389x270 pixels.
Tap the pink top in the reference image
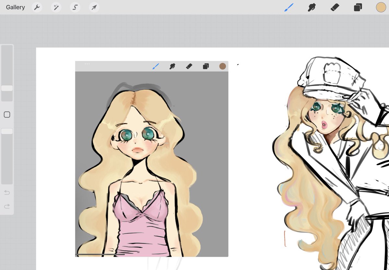click(x=141, y=223)
